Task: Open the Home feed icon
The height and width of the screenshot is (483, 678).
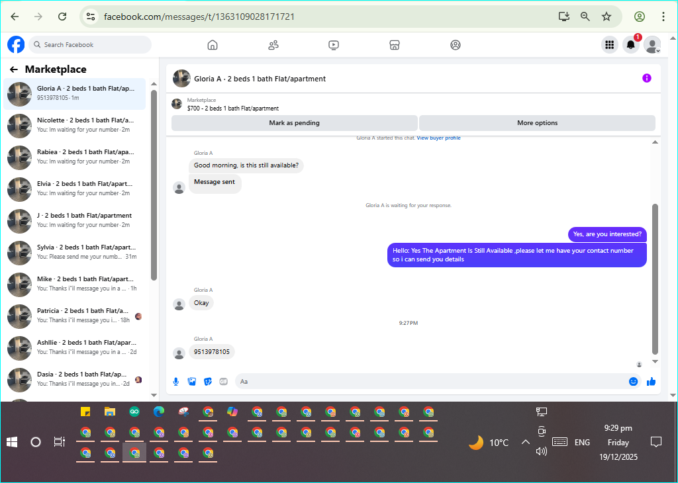Action: point(213,45)
